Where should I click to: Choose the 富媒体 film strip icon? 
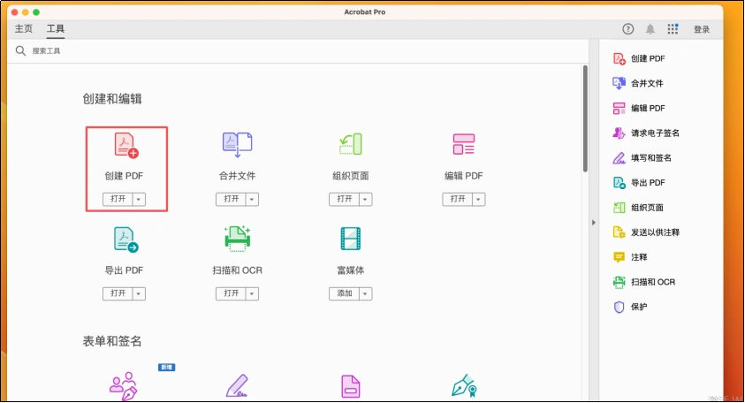[x=351, y=239]
